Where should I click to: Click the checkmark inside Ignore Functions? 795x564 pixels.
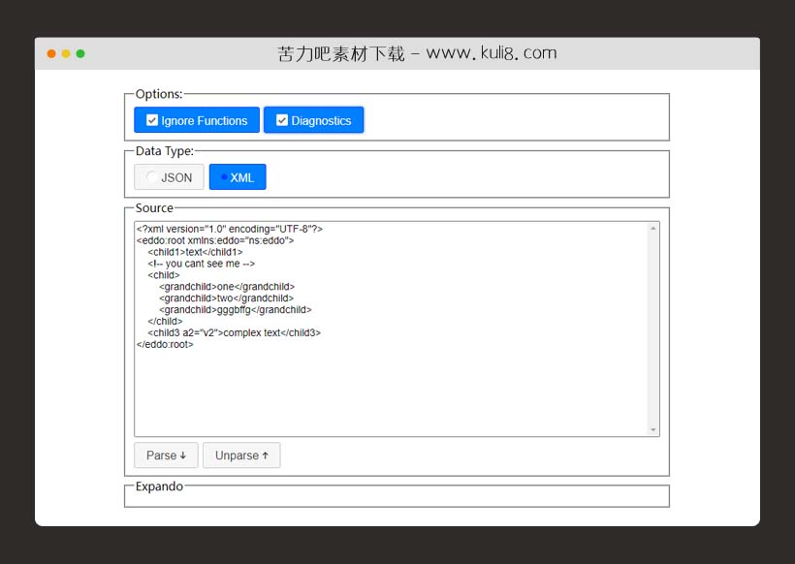[x=151, y=119]
